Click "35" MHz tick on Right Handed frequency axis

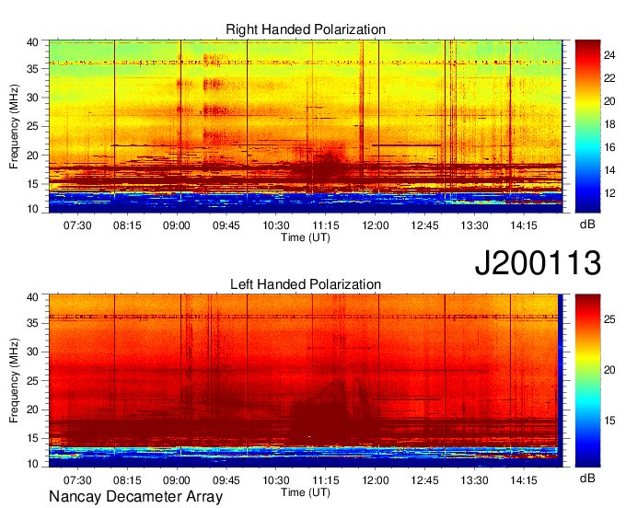(33, 69)
